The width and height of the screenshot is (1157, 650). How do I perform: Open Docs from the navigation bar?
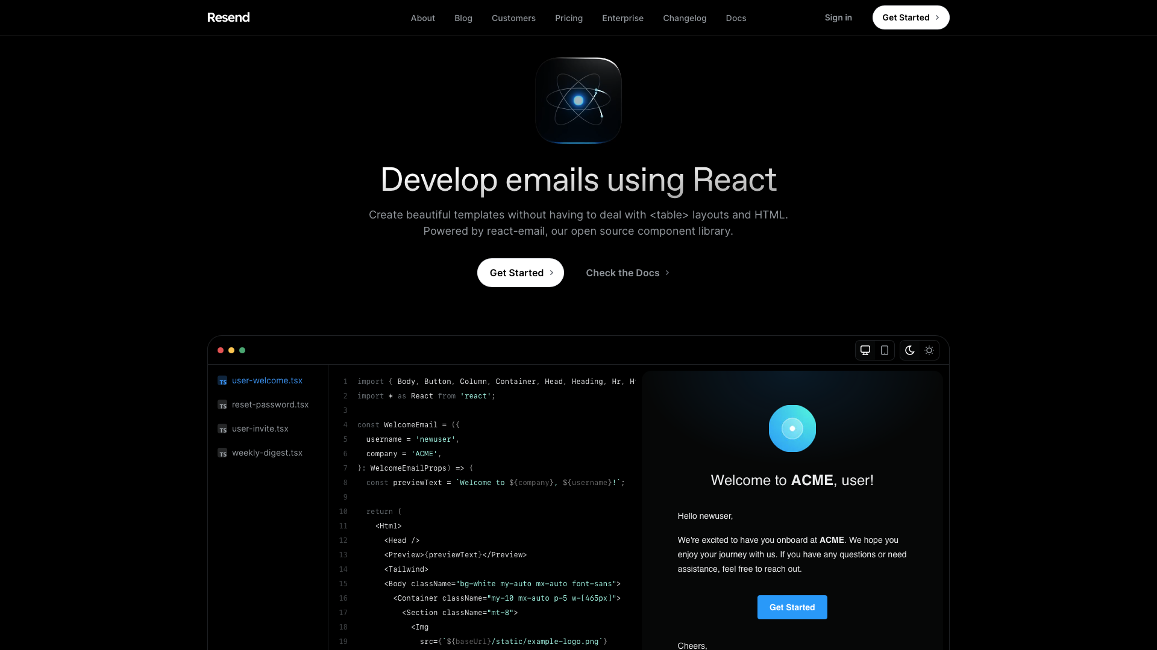[x=736, y=18]
